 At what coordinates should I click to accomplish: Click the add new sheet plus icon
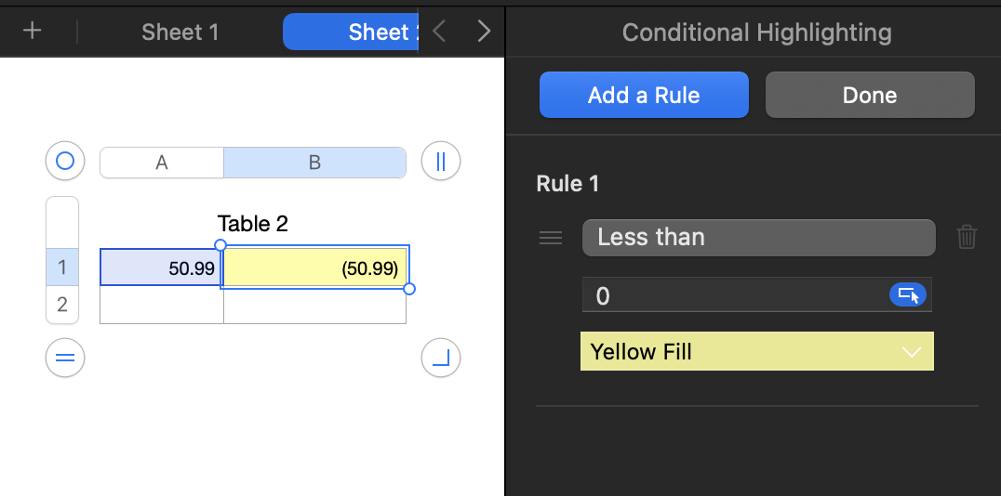[x=33, y=31]
